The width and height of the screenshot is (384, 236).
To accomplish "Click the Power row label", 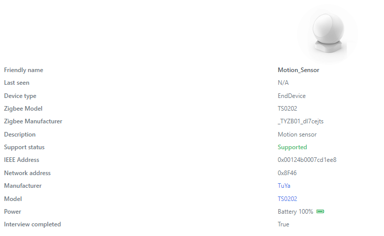I will pos(13,212).
